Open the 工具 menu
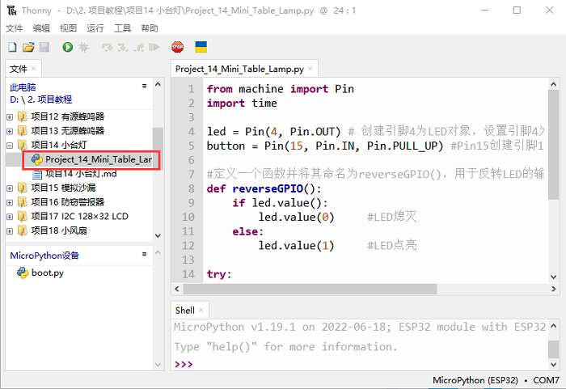This screenshot has width=566, height=389. point(122,27)
